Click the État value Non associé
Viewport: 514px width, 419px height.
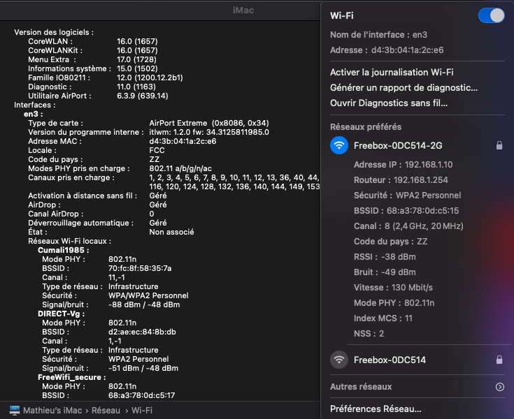(171, 232)
